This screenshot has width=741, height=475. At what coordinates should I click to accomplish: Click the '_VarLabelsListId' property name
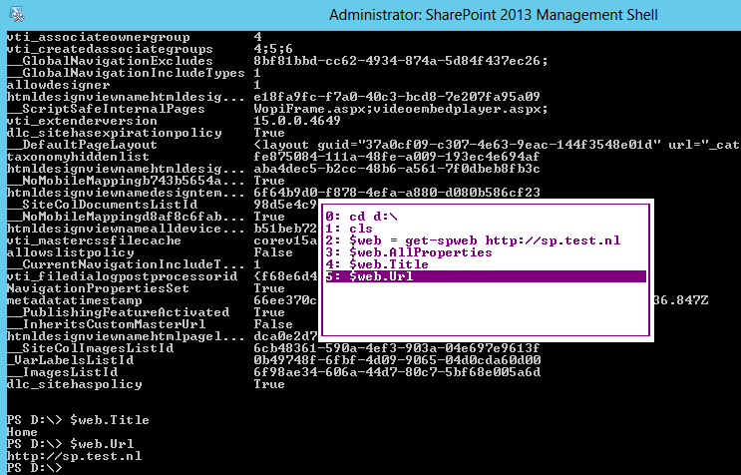(x=70, y=360)
